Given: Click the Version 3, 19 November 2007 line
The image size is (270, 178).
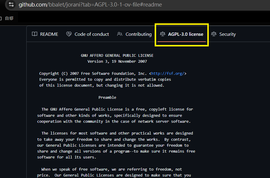Looking at the screenshot, I should click(x=117, y=62).
